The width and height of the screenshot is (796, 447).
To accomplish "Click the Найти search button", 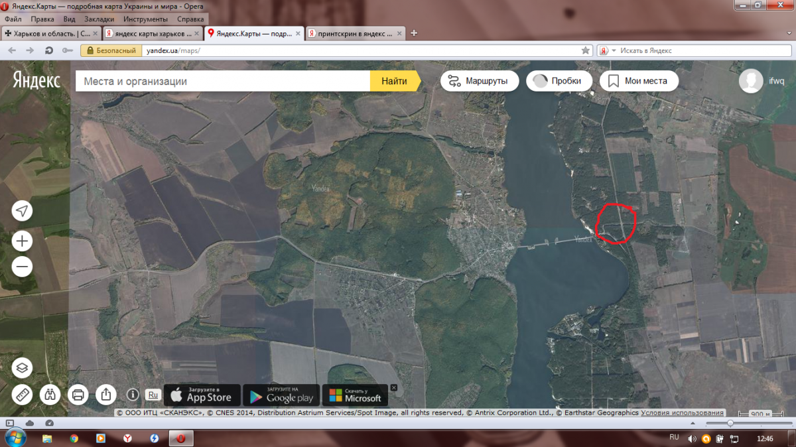I will (x=394, y=81).
